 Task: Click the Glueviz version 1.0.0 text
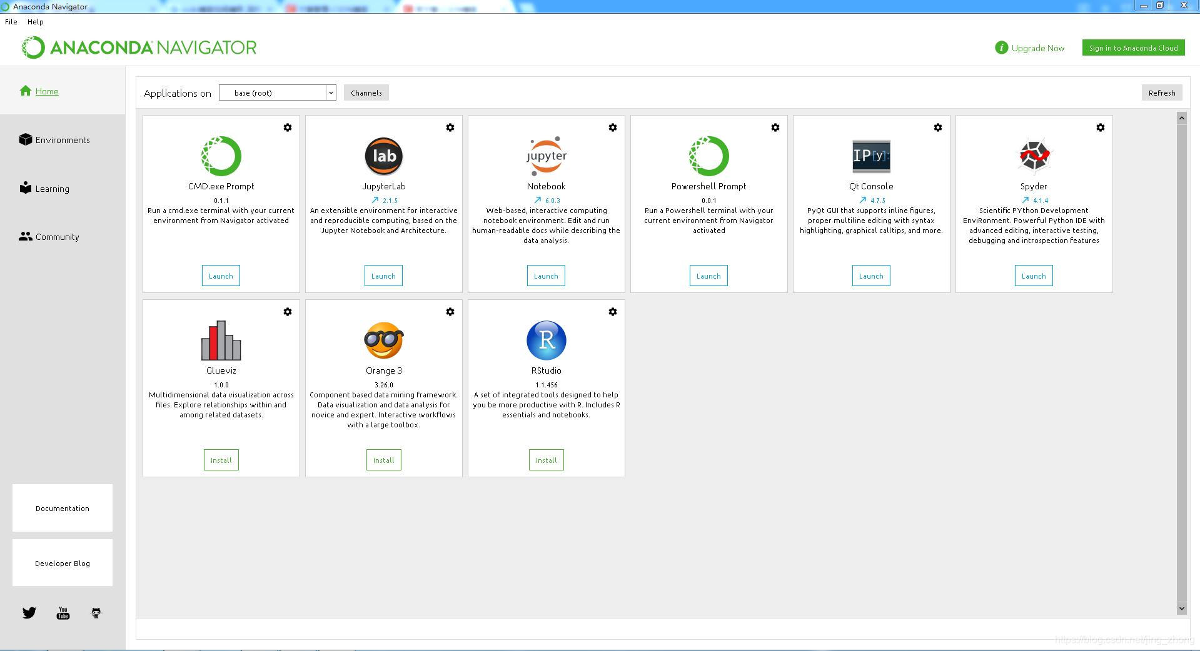pos(221,385)
